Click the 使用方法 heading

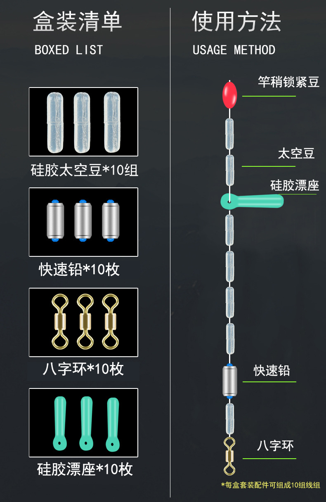[x=236, y=21]
